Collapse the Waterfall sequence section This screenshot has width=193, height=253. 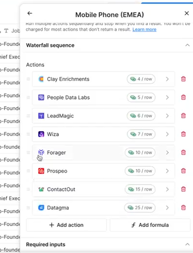coord(187,45)
